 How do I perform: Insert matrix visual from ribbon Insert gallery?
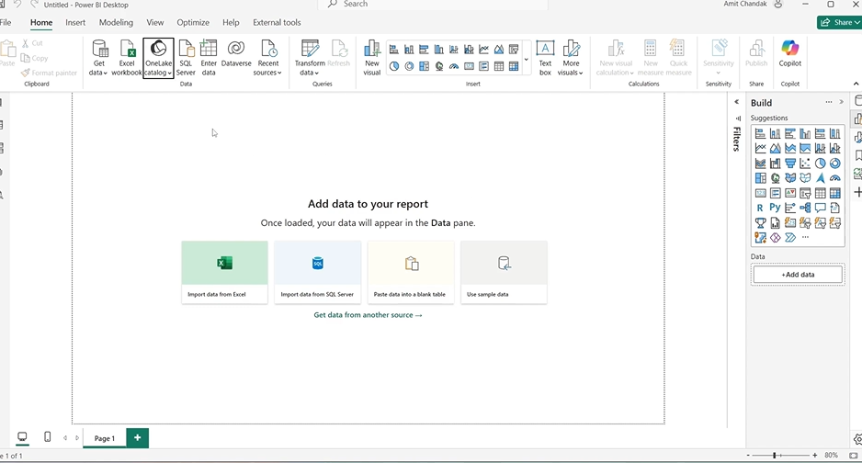click(514, 66)
